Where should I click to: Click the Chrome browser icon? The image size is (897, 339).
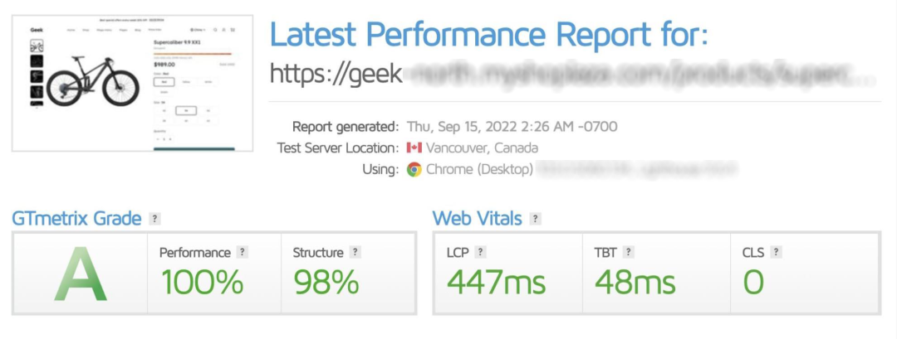[414, 169]
